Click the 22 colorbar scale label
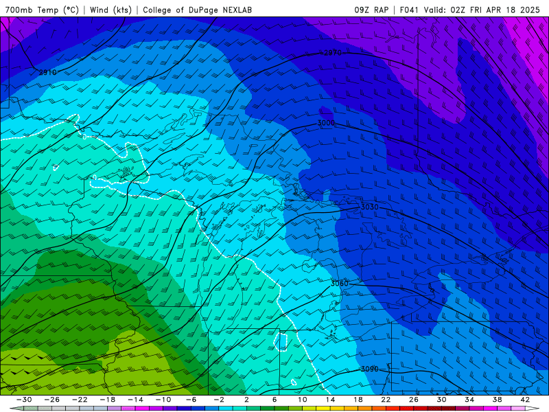549x412 pixels. pos(386,400)
